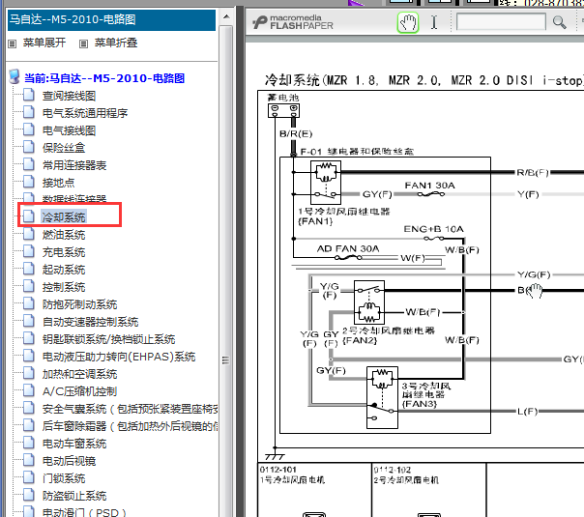Select 冷却系统 in the tree
This screenshot has width=584, height=517.
pos(64,217)
